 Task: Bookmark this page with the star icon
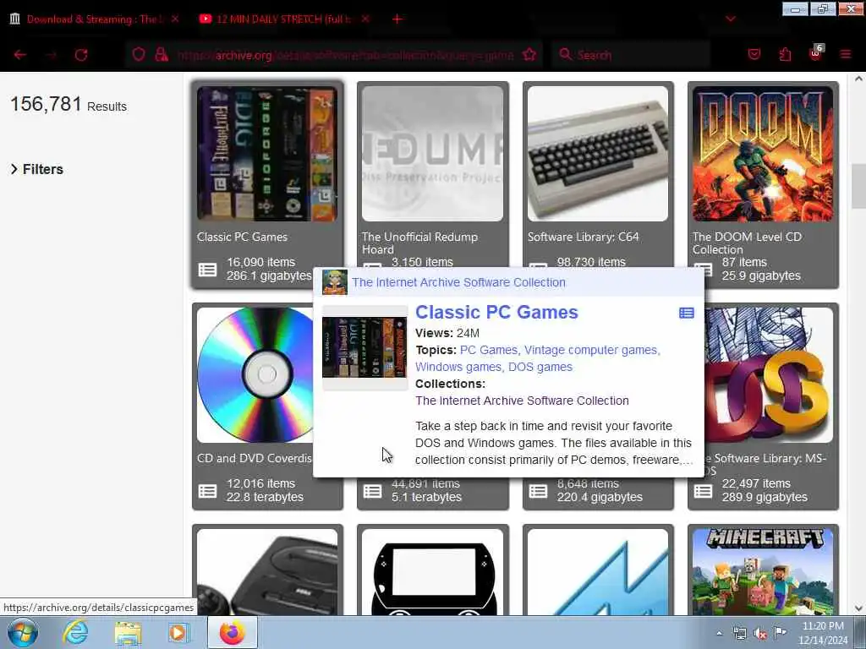point(529,54)
